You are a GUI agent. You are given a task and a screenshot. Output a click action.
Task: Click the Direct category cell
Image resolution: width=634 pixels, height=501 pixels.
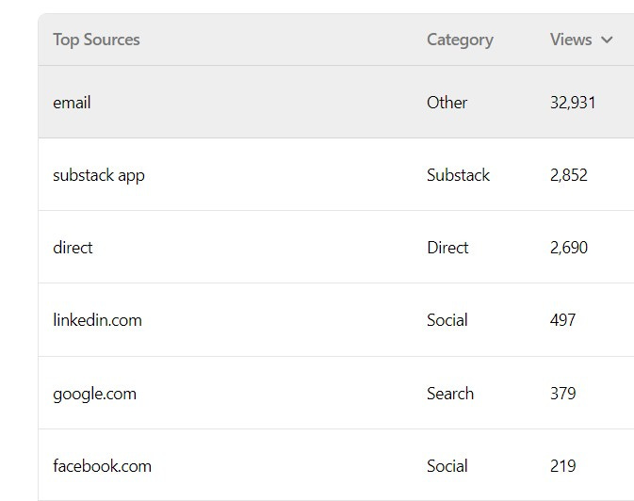coord(447,248)
